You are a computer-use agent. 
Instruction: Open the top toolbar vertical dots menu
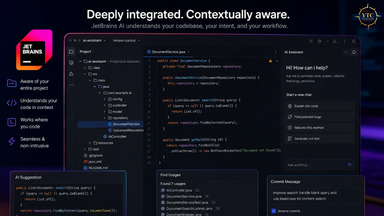[x=344, y=41]
